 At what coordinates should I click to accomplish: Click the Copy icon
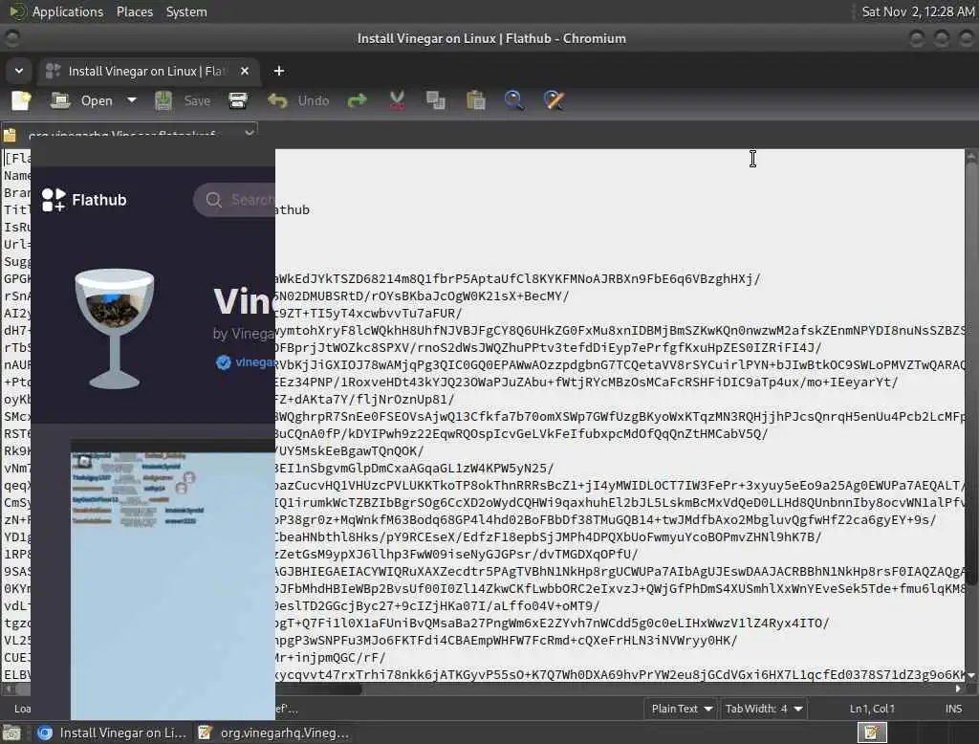pyautogui.click(x=436, y=100)
